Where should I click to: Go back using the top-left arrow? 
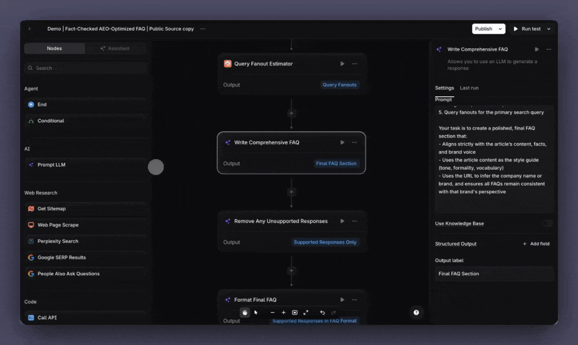(x=29, y=29)
